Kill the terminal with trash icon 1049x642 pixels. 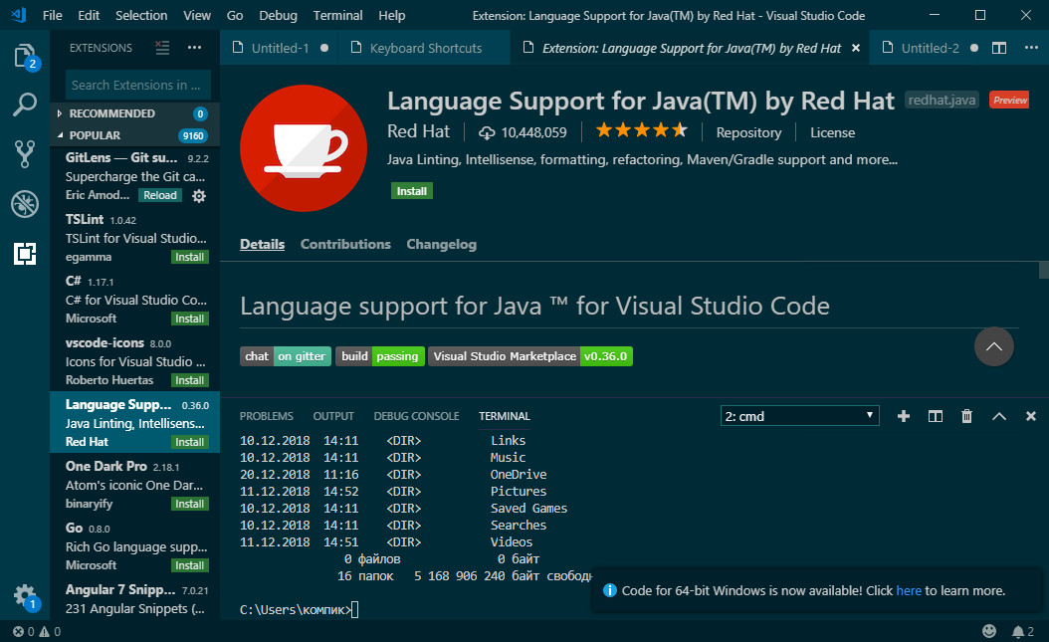click(966, 416)
